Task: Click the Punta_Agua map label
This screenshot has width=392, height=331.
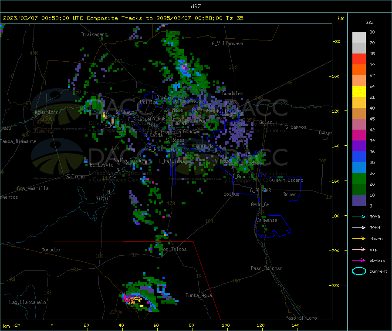Action: (x=199, y=295)
